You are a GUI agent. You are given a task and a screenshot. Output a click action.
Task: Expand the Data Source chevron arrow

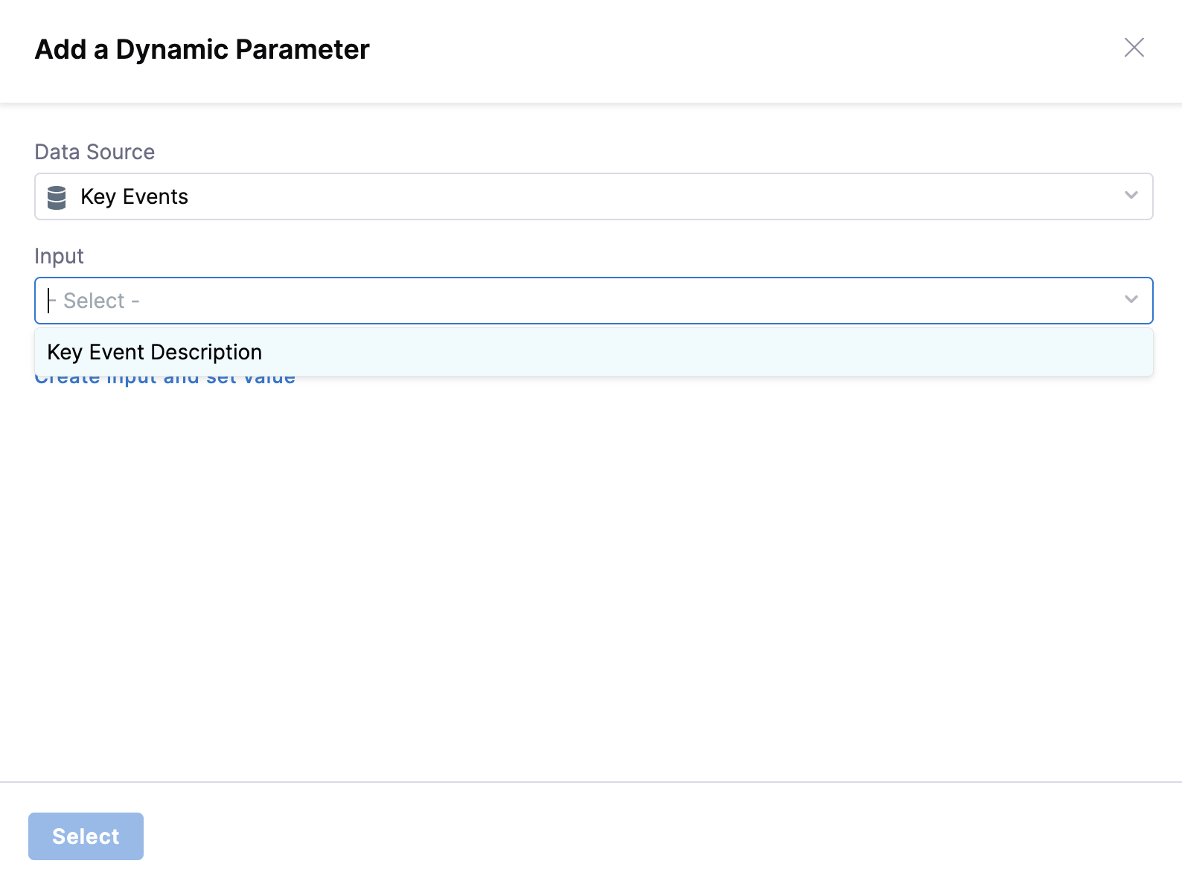pyautogui.click(x=1131, y=196)
